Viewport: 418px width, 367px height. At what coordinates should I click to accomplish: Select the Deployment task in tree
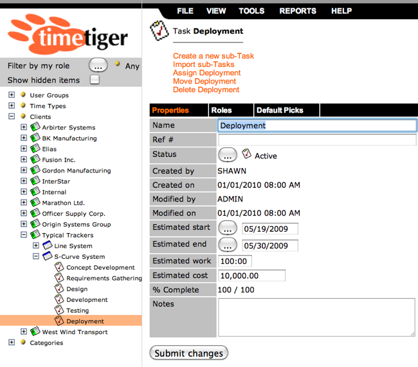(85, 321)
